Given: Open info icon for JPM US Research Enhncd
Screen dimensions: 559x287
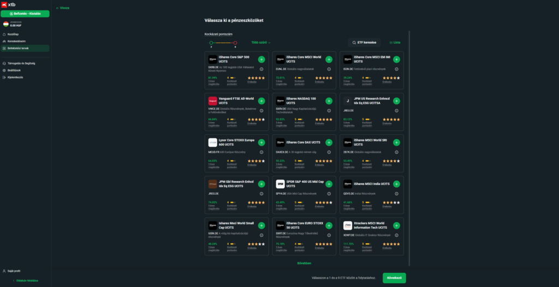Looking at the screenshot, I should [x=396, y=111].
